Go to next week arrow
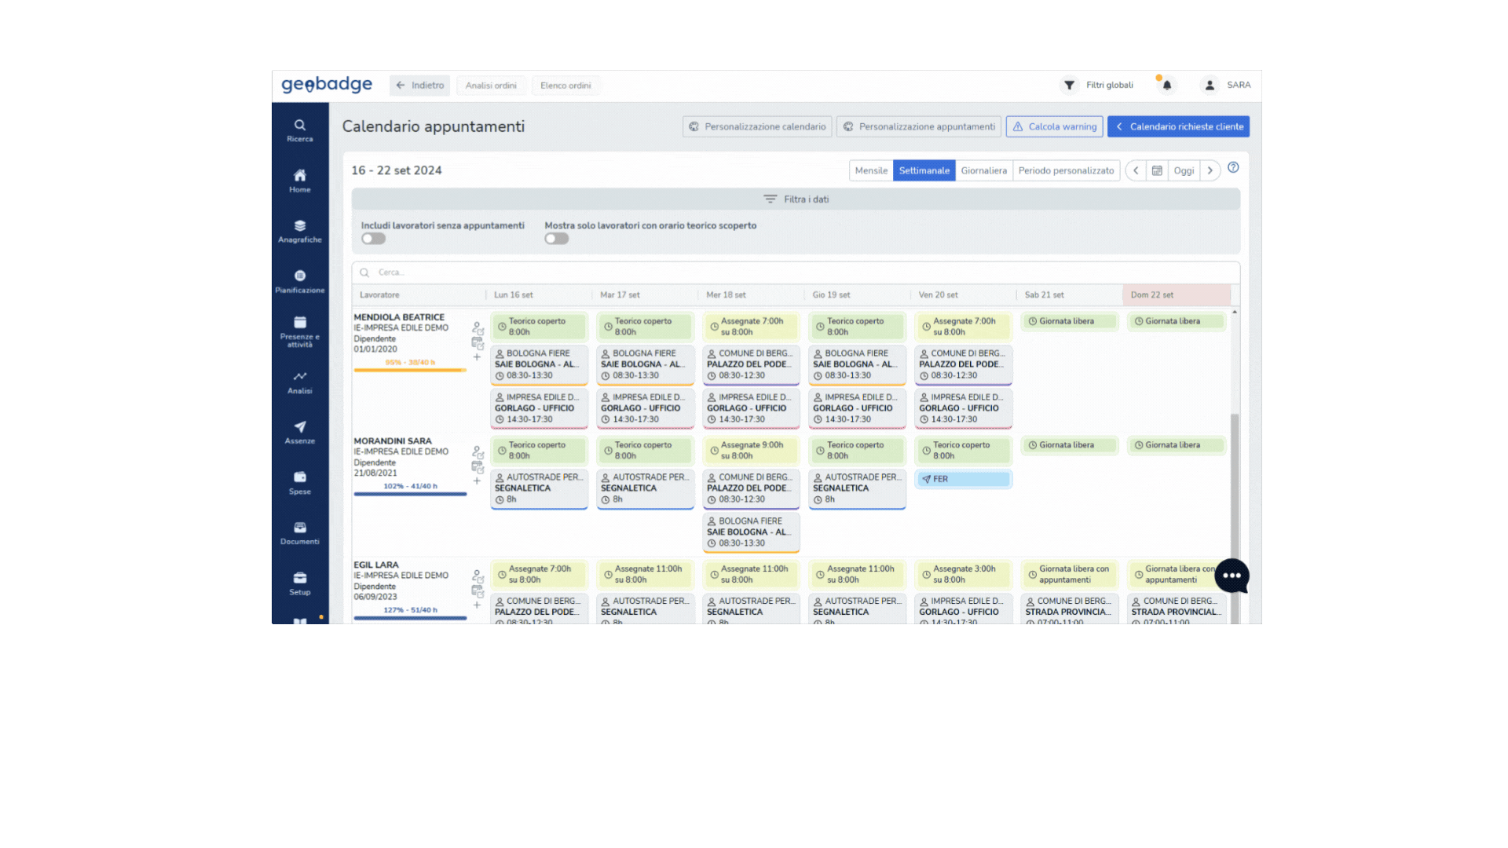Screen dimensions: 1508x848 click(1210, 170)
